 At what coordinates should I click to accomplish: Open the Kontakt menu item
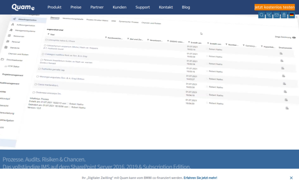(166, 7)
